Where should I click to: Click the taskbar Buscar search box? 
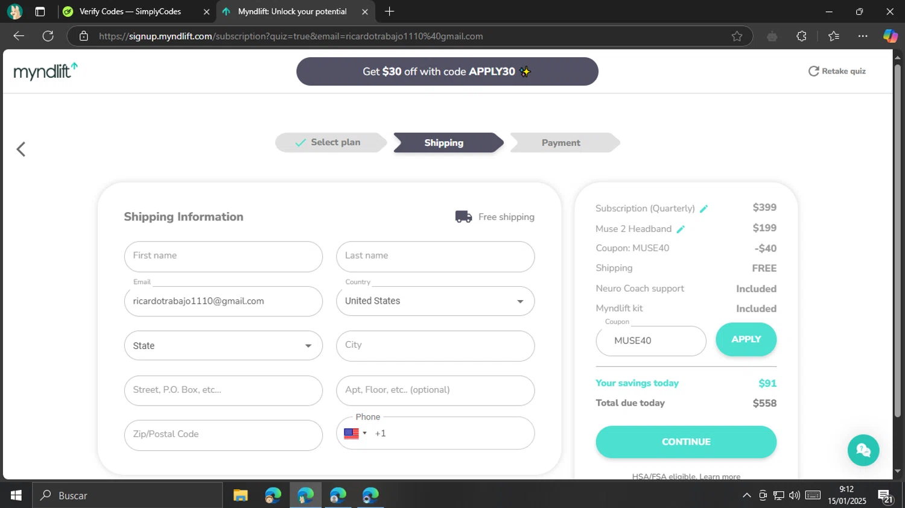(127, 495)
